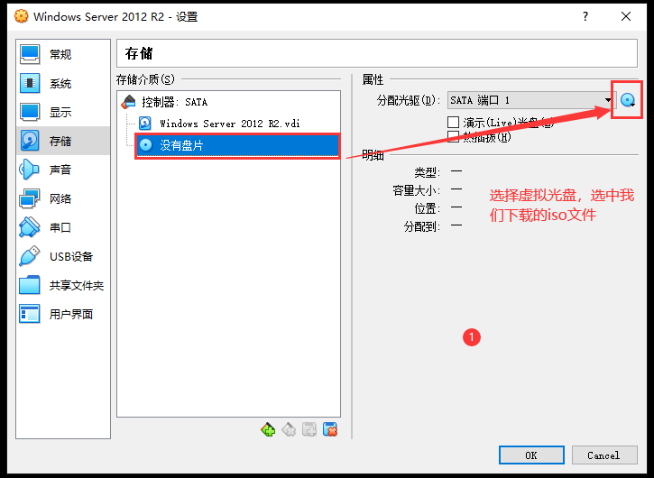
Task: Open the USB设备 settings category
Action: pos(63,256)
